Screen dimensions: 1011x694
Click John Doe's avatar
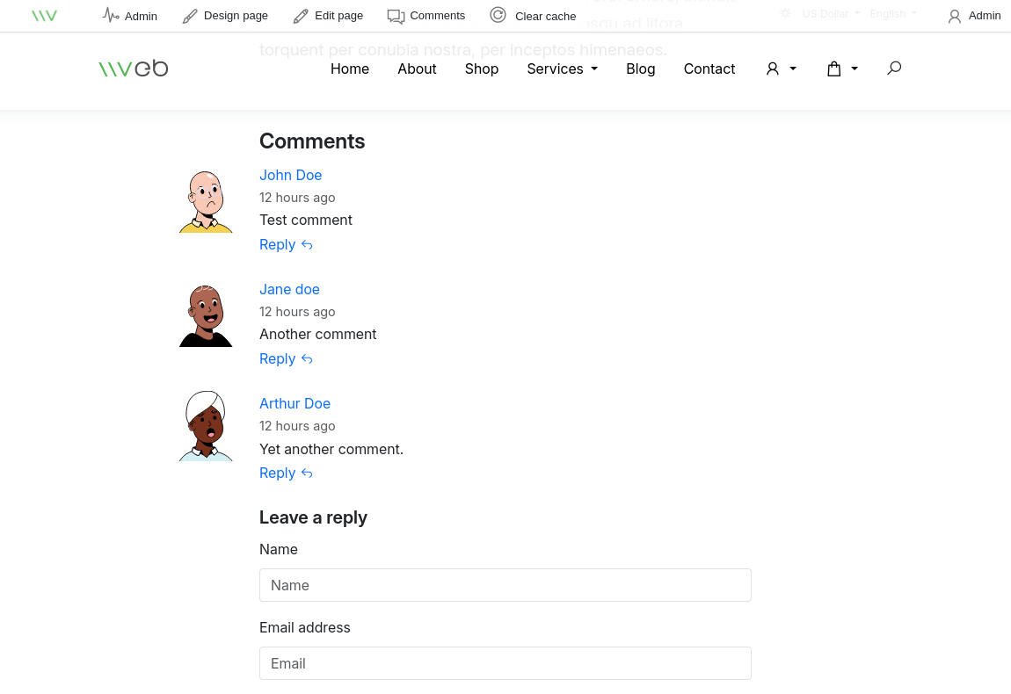206,202
